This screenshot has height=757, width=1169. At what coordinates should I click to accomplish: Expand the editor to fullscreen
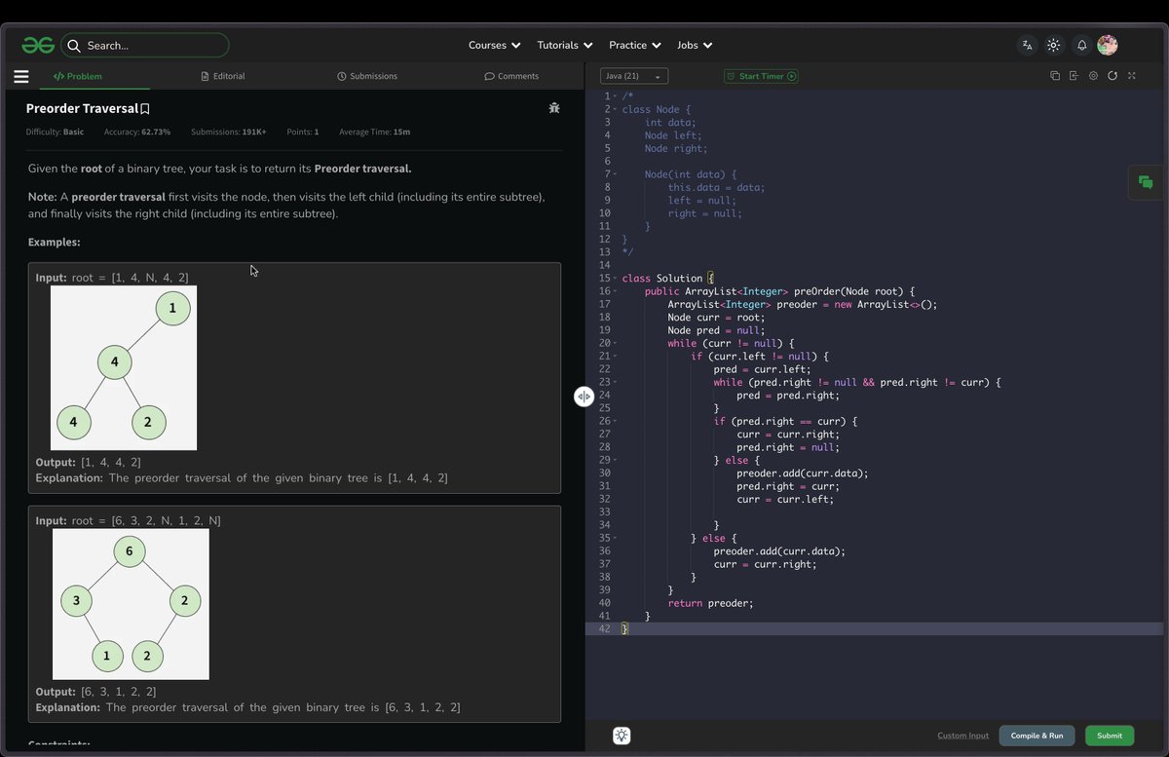(1131, 75)
